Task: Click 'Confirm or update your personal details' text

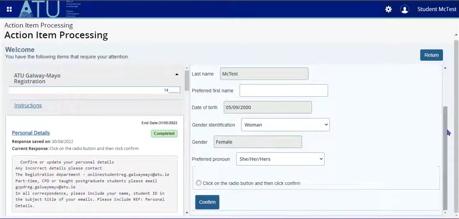Action: click(67, 162)
